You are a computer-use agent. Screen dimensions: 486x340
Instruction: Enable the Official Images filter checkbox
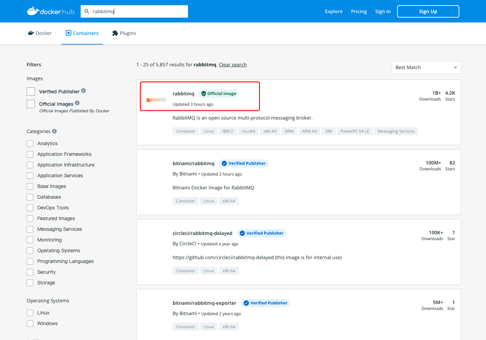tap(31, 104)
